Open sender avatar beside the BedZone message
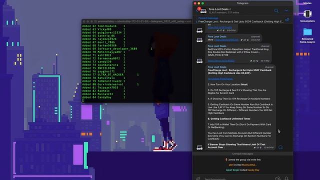Image resolution: width=320 pixels, height=180 pixels. (x=199, y=61)
